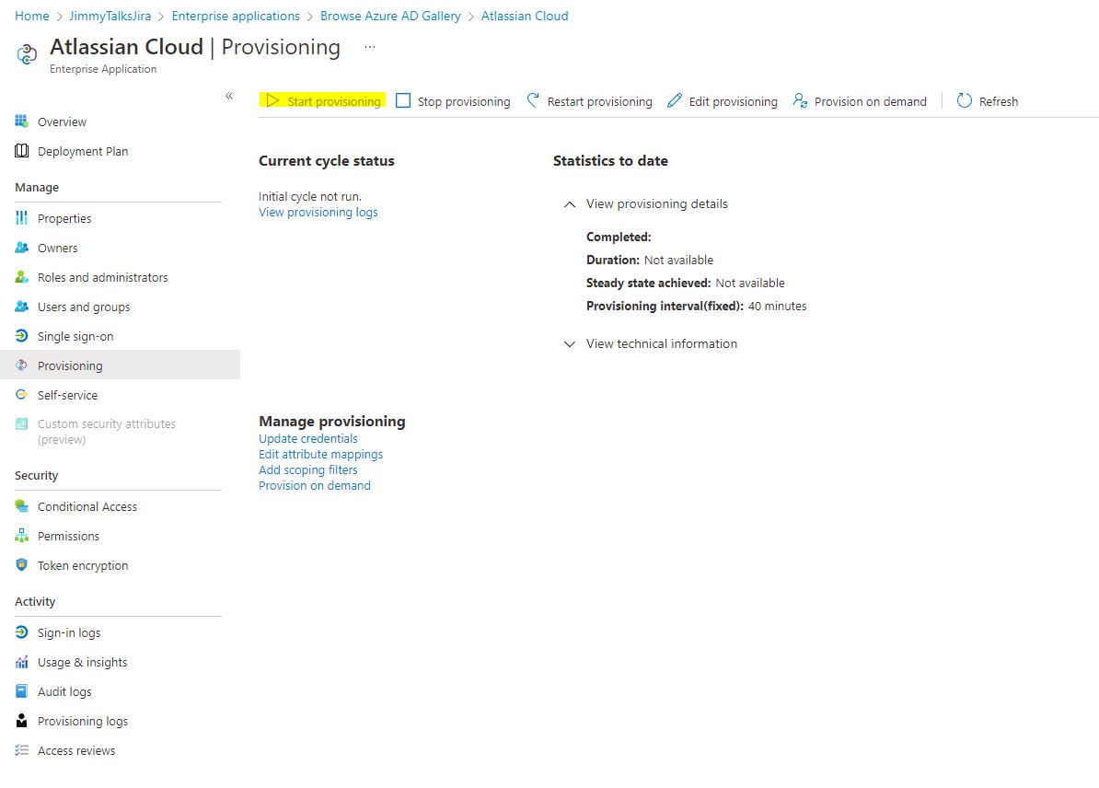Collapse the View provisioning details section
This screenshot has height=788, width=1099.
click(x=569, y=204)
